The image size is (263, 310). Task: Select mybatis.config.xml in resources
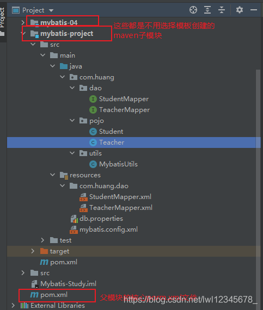108,230
